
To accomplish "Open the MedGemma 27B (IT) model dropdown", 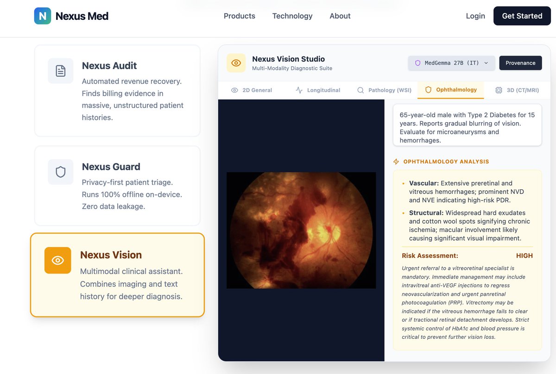I will point(451,63).
